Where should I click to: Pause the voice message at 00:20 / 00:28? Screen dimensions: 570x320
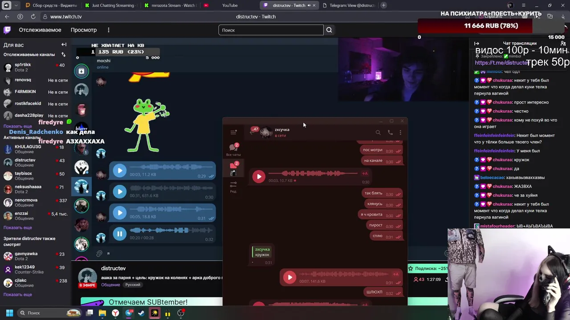pyautogui.click(x=119, y=234)
